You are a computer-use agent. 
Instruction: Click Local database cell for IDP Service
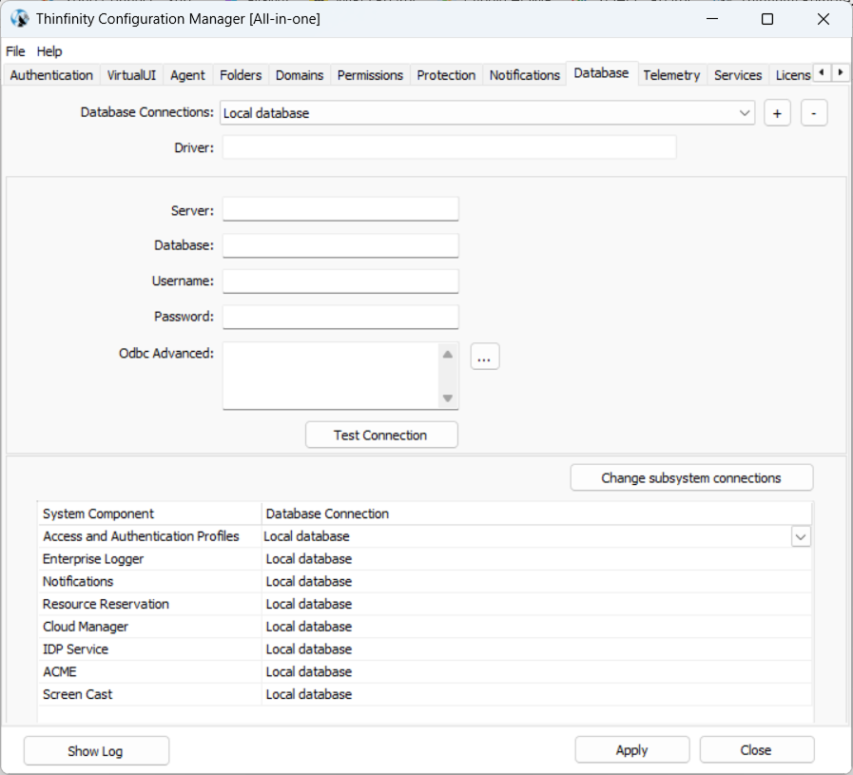pos(536,649)
